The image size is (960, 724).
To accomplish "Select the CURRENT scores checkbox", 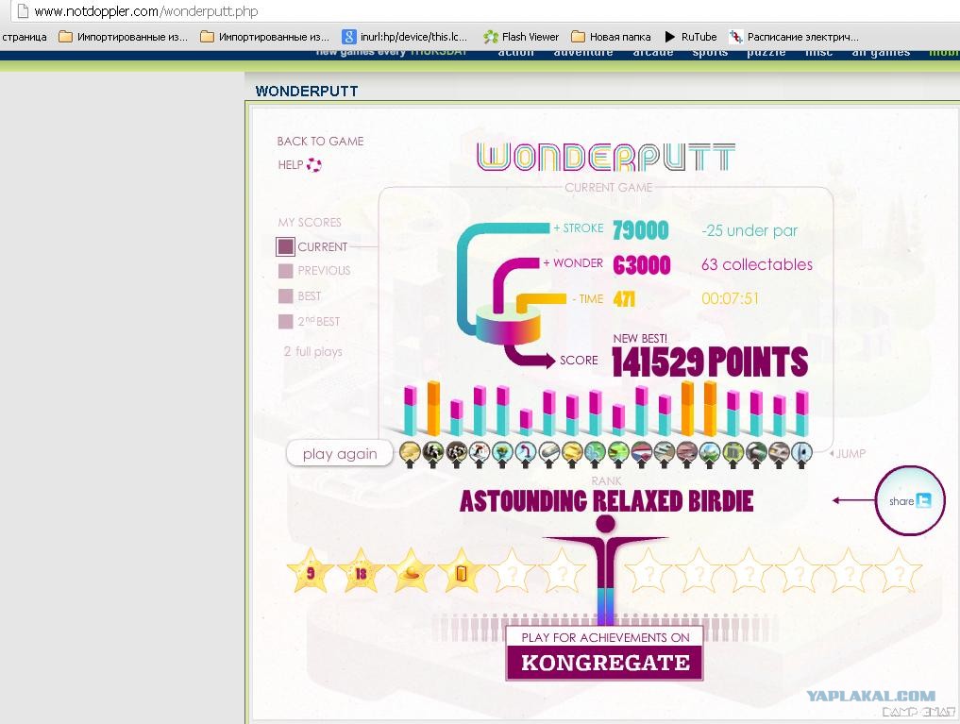I will [x=285, y=246].
